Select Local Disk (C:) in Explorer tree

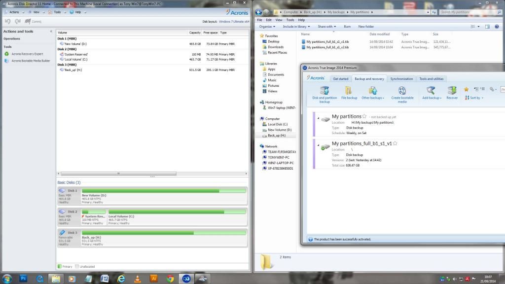click(277, 124)
